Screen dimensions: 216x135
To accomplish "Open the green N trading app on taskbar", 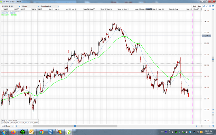I will pos(68,132).
